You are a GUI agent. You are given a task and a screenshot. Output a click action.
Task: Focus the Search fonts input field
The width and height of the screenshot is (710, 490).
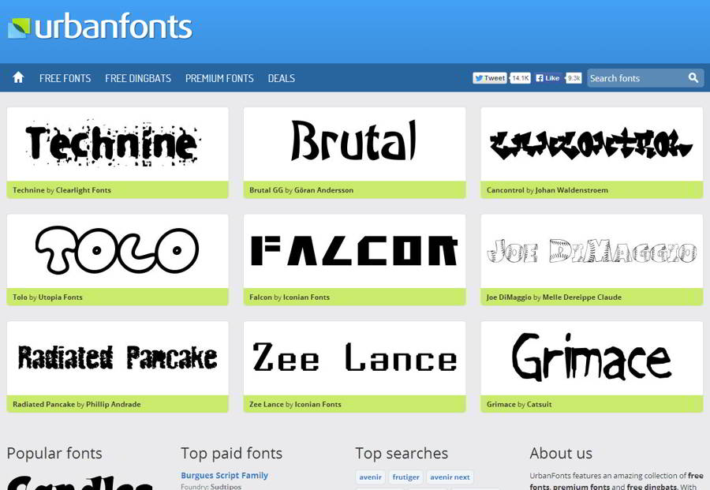pyautogui.click(x=637, y=78)
